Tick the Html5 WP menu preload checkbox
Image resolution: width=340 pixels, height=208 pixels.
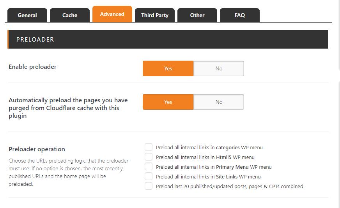(149, 157)
